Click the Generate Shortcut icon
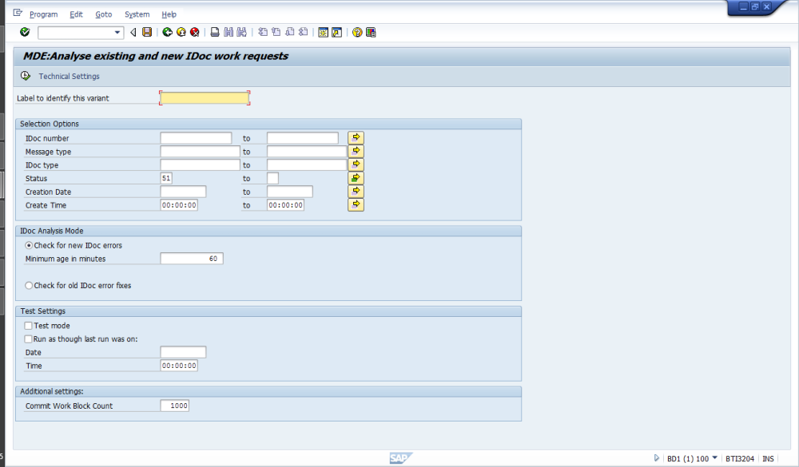Image resolution: width=799 pixels, height=467 pixels. (x=337, y=32)
